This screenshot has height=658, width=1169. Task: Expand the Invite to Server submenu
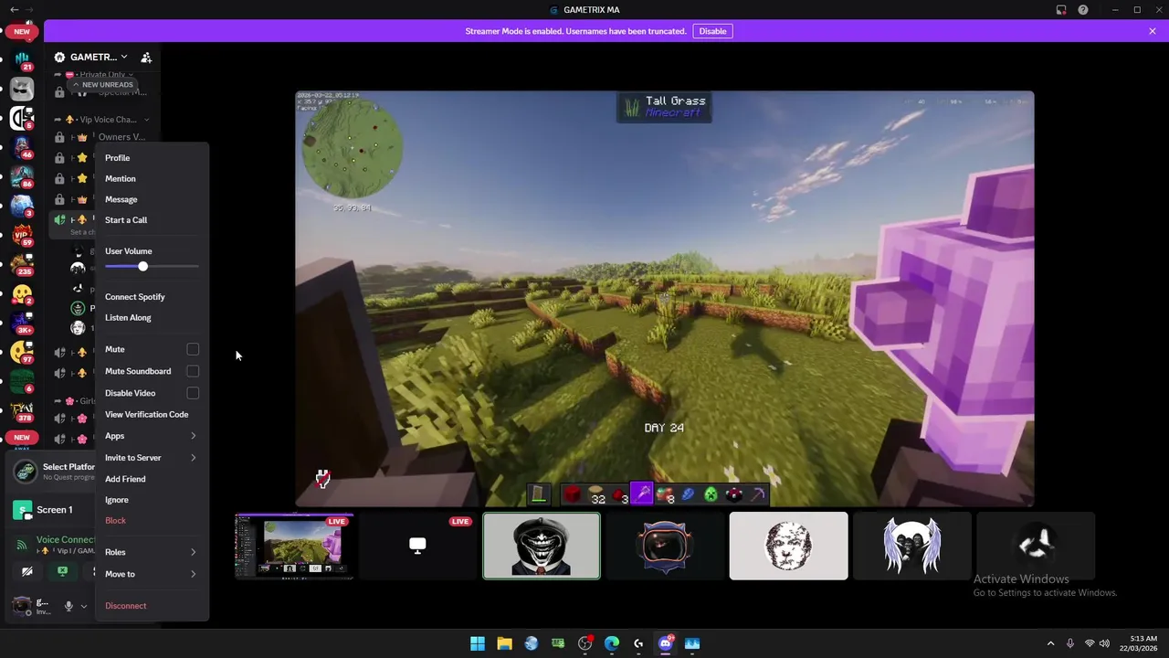[x=152, y=458]
